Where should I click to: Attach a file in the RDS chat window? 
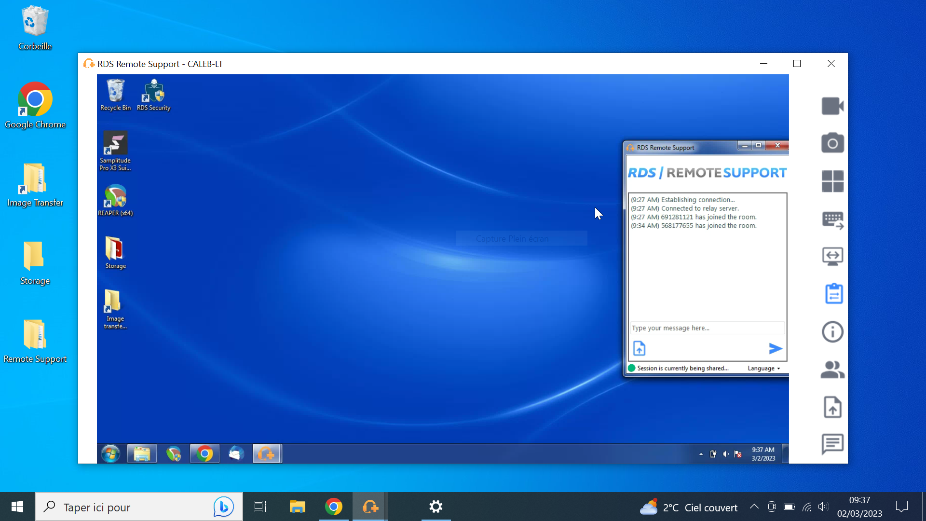tap(639, 348)
